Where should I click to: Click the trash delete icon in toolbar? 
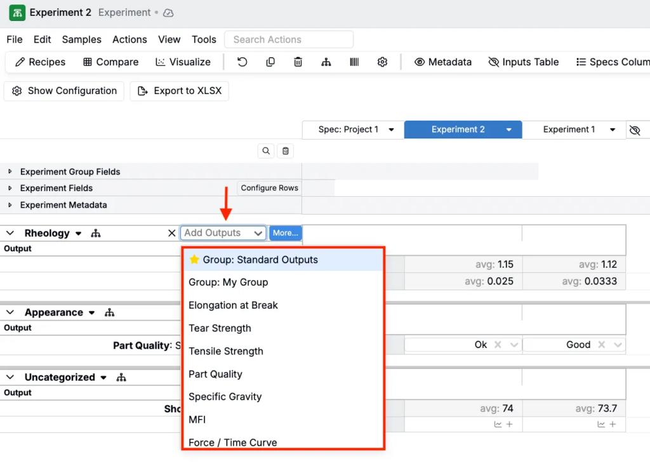(x=298, y=62)
